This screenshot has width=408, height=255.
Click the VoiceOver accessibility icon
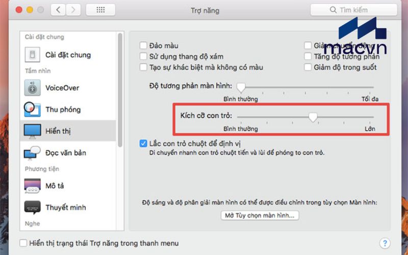32,88
